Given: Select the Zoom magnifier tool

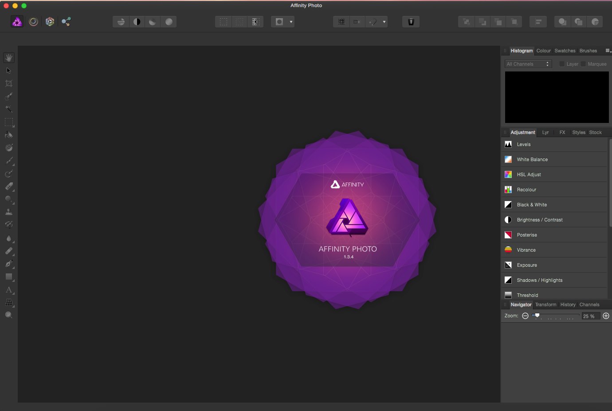Looking at the screenshot, I should tap(9, 315).
